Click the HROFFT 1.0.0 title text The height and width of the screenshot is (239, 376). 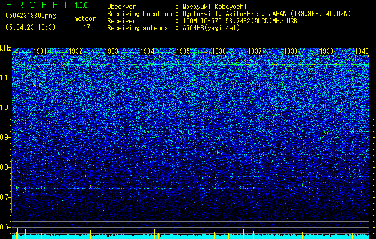click(47, 5)
